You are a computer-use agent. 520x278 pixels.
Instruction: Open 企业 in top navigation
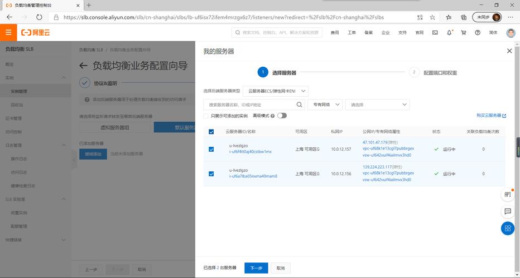[x=386, y=32]
